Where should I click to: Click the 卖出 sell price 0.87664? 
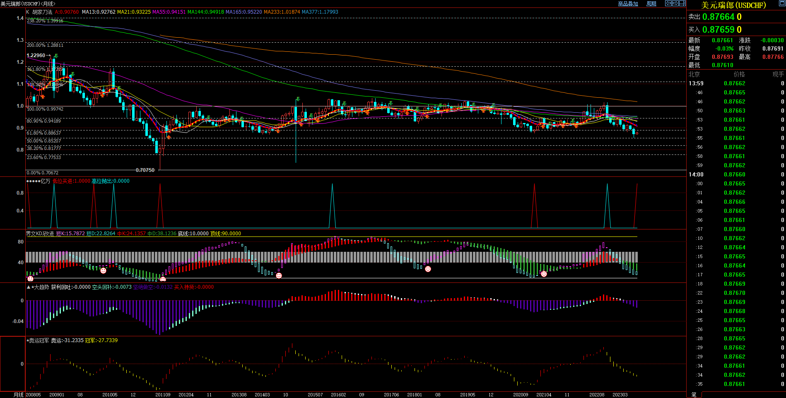click(718, 17)
